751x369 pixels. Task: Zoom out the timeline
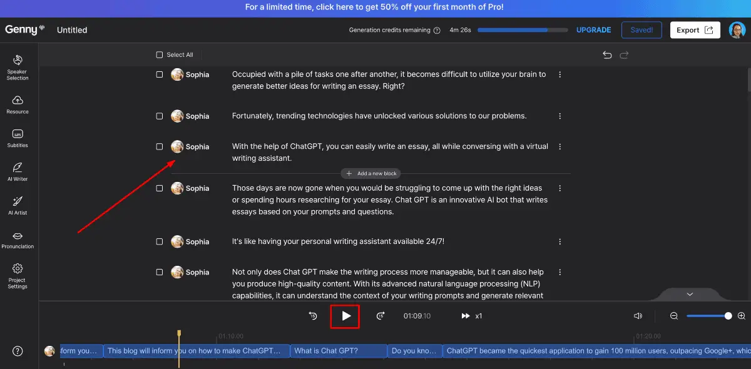tap(674, 316)
